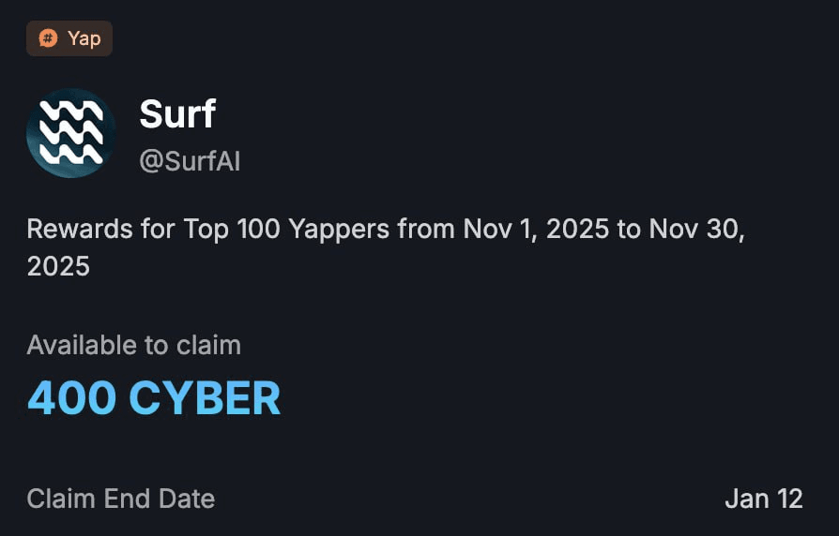Click the word Date in Claim End Date
This screenshot has width=839, height=536.
pos(186,499)
